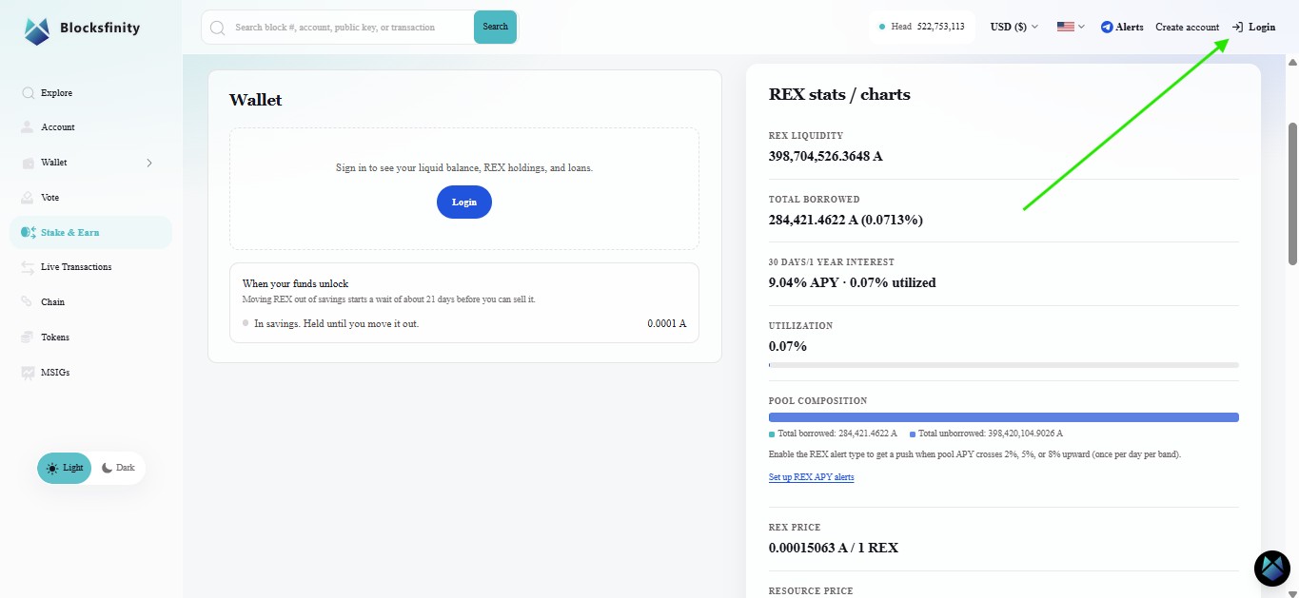Click the Blocksfinity logo icon

37,30
